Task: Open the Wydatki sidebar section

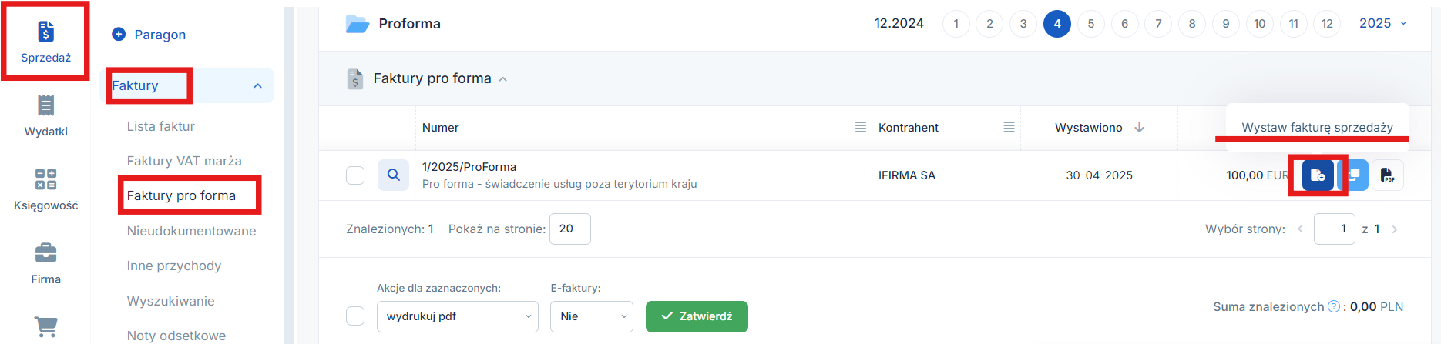Action: 45,115
